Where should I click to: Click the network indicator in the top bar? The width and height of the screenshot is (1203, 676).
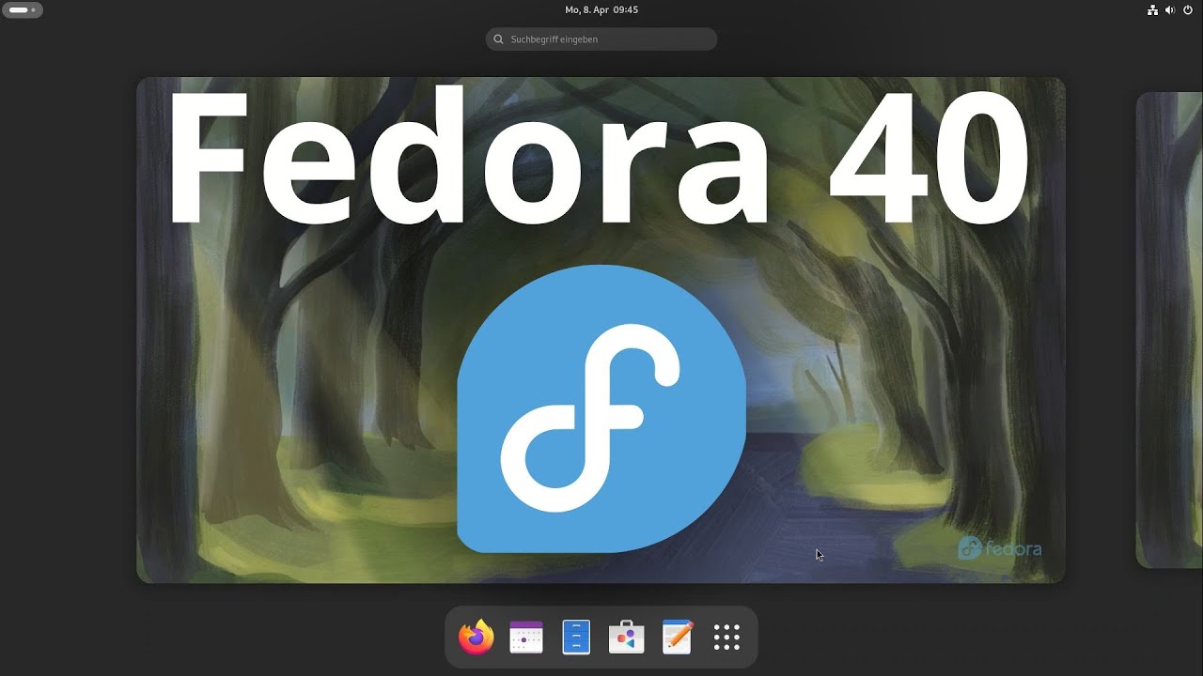1152,10
